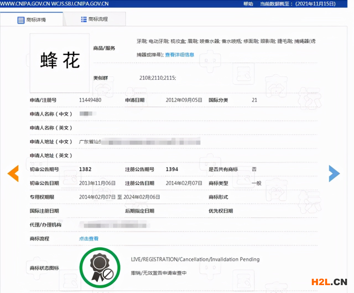Viewport: 354px width, 293px height.
Task: Click 点击查看 beside 商标流程
Action: point(89,239)
